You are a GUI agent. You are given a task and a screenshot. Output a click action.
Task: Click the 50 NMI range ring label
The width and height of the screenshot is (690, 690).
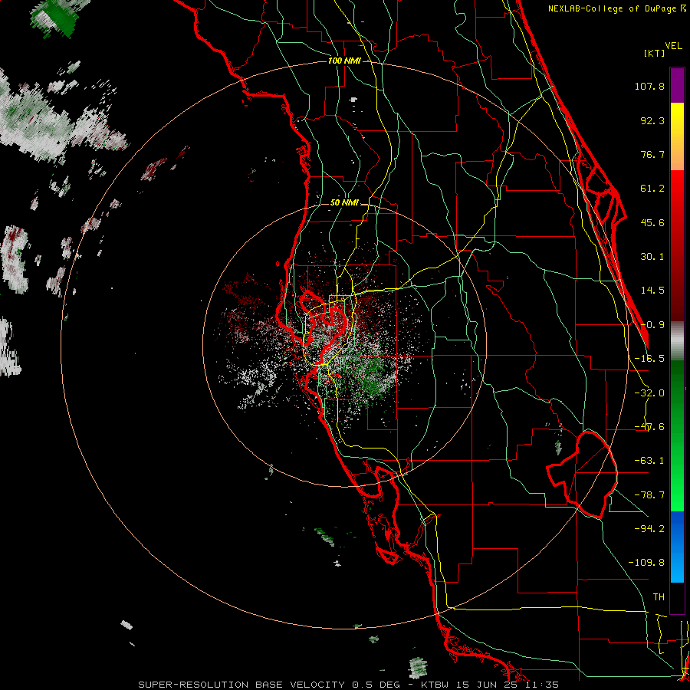tap(344, 203)
